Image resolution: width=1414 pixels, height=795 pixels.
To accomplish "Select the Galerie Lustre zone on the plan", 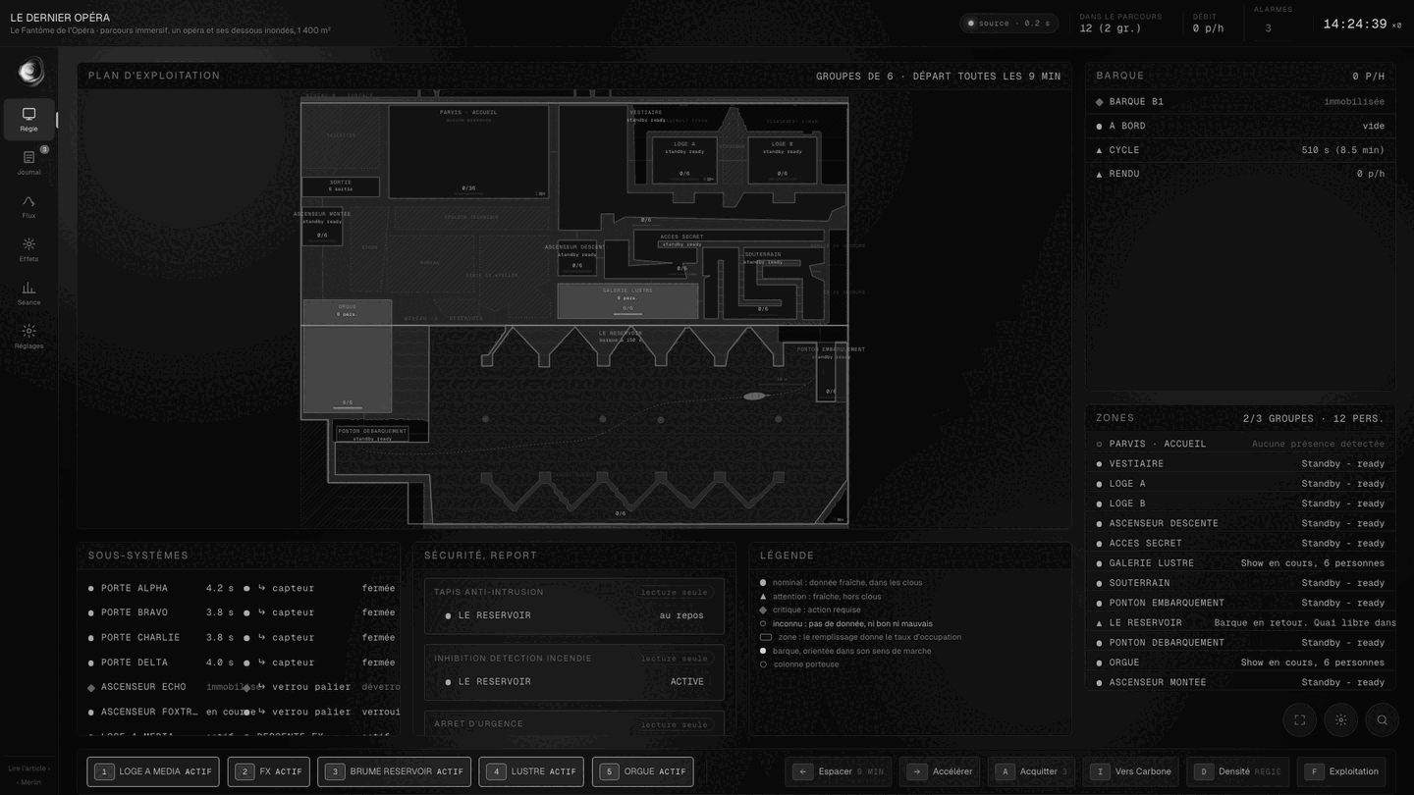I will (627, 300).
